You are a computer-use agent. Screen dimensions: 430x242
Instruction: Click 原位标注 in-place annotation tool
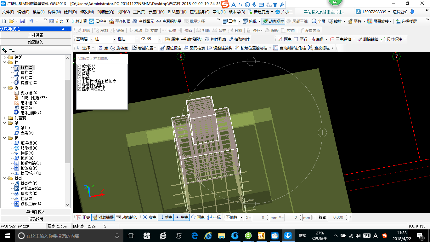pos(171,48)
